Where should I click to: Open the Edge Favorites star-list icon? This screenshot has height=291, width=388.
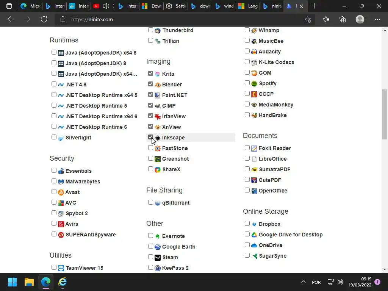(326, 19)
